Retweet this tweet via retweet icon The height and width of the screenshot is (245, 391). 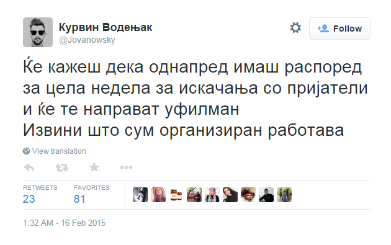pos(62,167)
